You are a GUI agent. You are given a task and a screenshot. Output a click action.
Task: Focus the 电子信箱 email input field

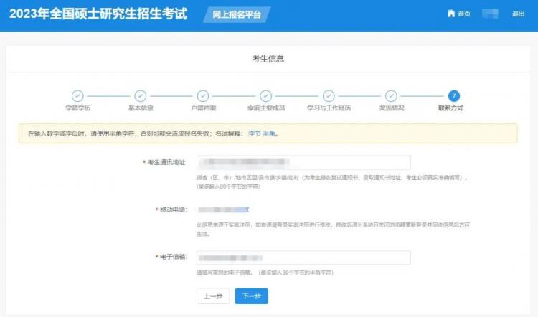303,257
